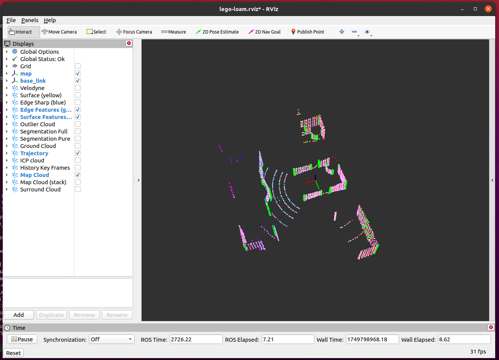Click the Wall Elapsed field
499x360 pixels.
point(464,339)
